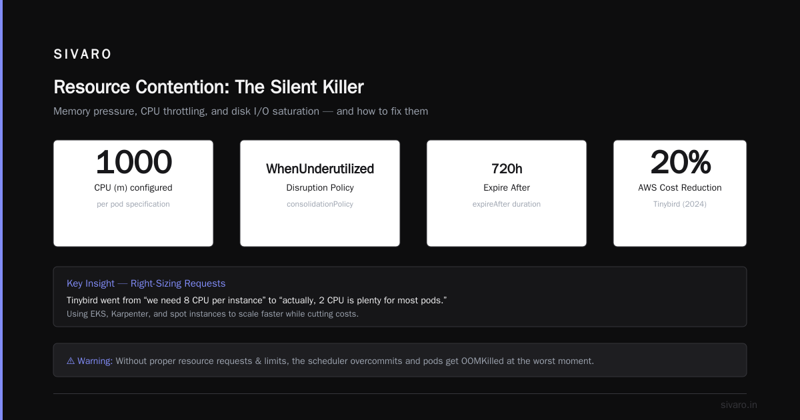Click the Right-Sizing Requests heading text
The height and width of the screenshot is (420, 800).
[x=178, y=283]
